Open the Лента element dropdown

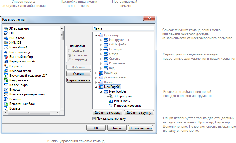click(x=152, y=28)
